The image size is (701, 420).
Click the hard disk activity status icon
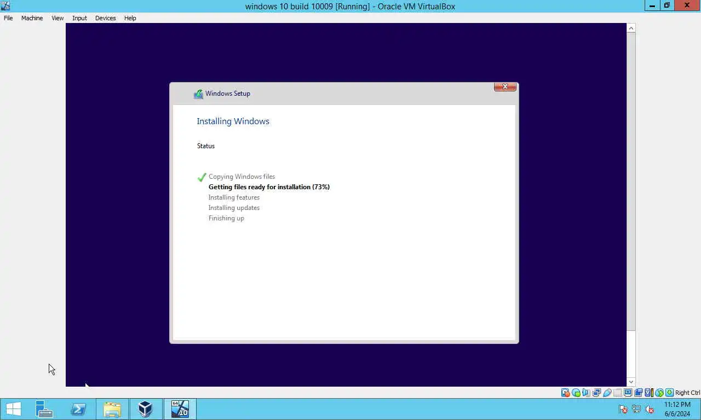point(565,393)
